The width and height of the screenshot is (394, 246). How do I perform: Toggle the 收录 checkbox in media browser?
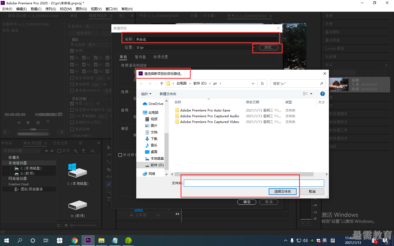(x=59, y=151)
